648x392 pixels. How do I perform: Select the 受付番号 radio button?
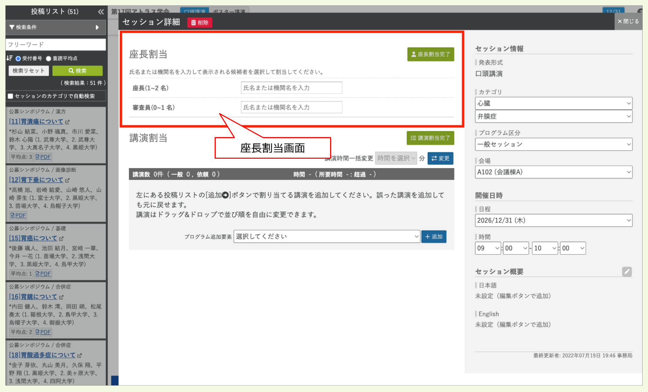coord(18,58)
